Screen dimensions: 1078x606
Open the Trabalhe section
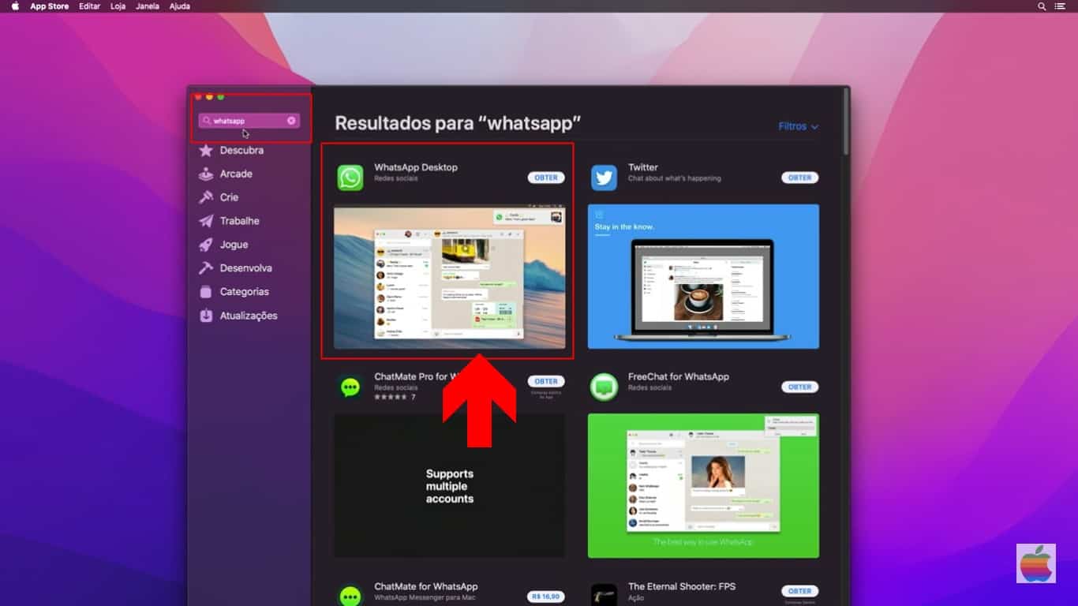tap(240, 221)
